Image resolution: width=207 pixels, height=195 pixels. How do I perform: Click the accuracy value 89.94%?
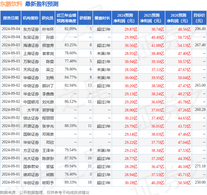(x=71, y=166)
